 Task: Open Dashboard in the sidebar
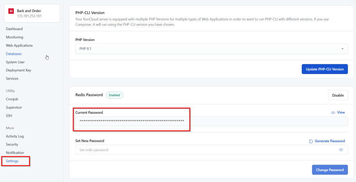[14, 29]
